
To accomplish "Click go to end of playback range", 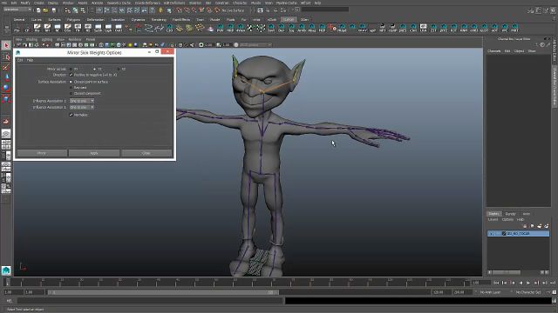I will [553, 283].
